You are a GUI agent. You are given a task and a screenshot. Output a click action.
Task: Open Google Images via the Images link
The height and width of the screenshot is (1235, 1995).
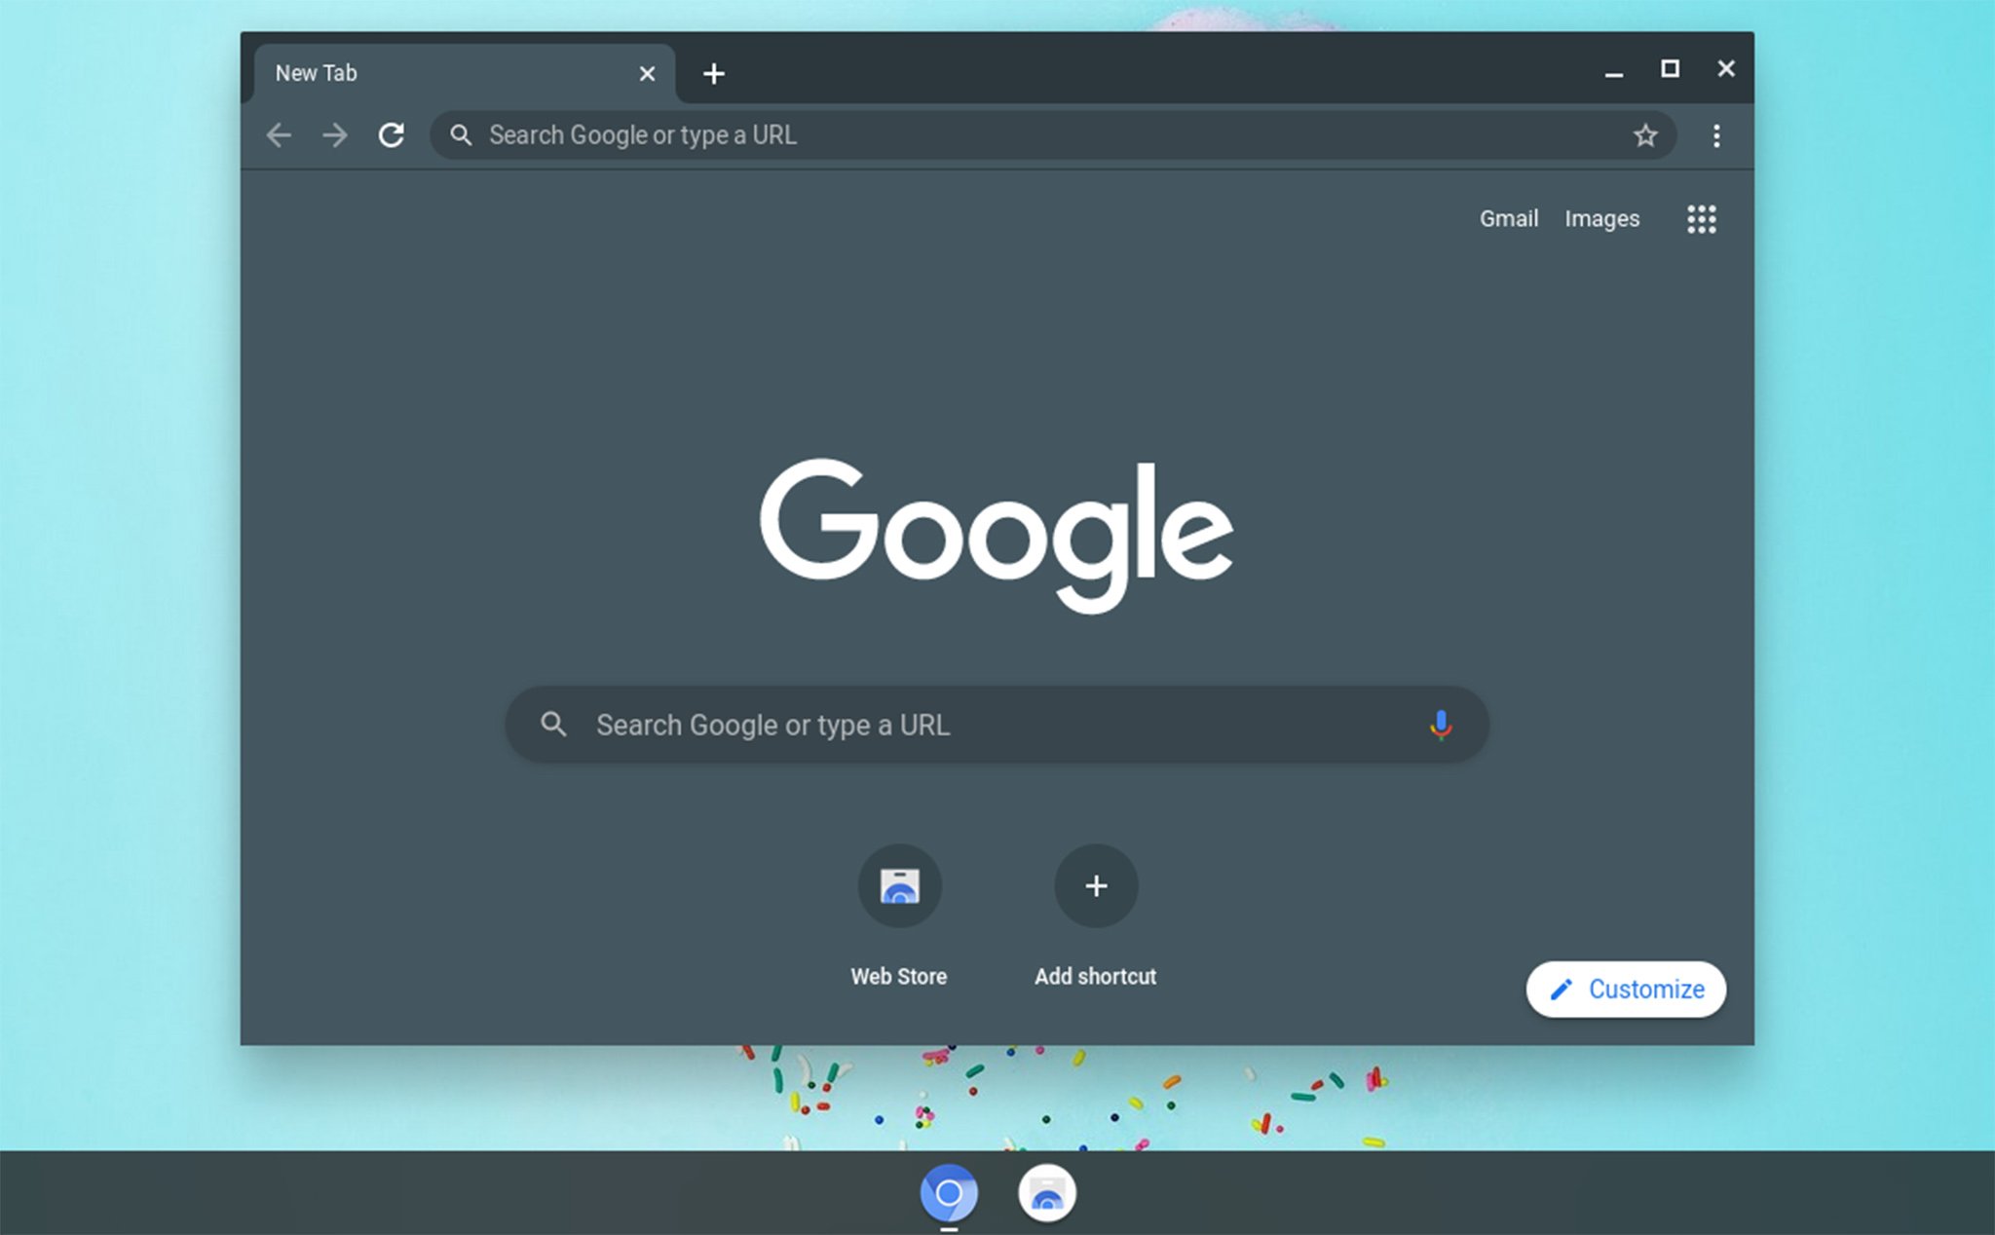point(1601,219)
